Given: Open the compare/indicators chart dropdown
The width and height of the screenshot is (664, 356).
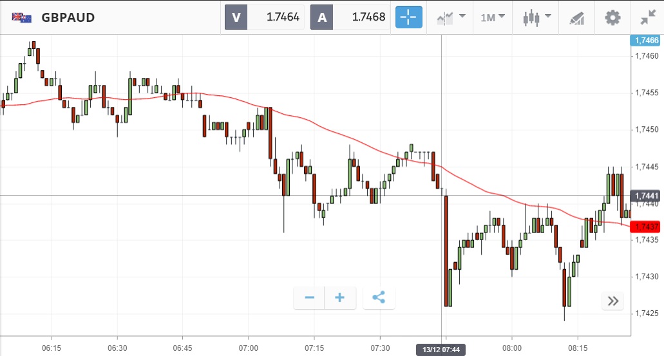Looking at the screenshot, I should click(x=451, y=17).
